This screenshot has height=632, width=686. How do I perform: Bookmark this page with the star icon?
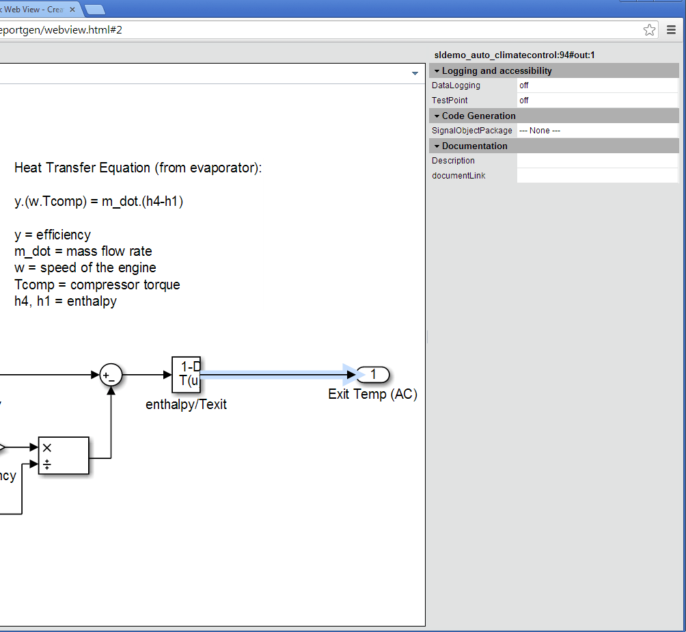coord(649,30)
